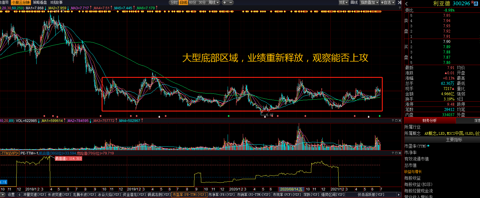Maximize the PE-TTM indicator panel
Image resolution: width=480 pixels, height=198 pixels.
coord(396,153)
